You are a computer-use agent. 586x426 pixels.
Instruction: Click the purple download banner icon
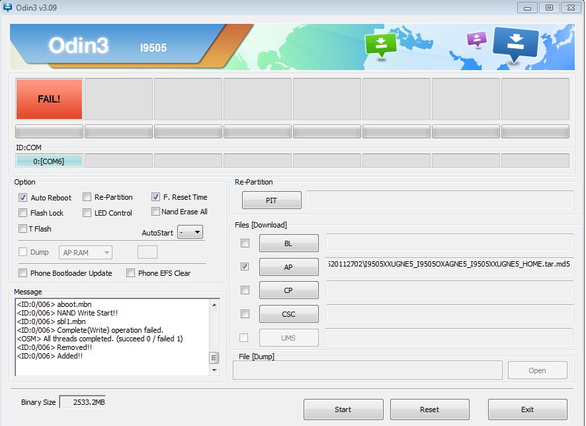(477, 39)
